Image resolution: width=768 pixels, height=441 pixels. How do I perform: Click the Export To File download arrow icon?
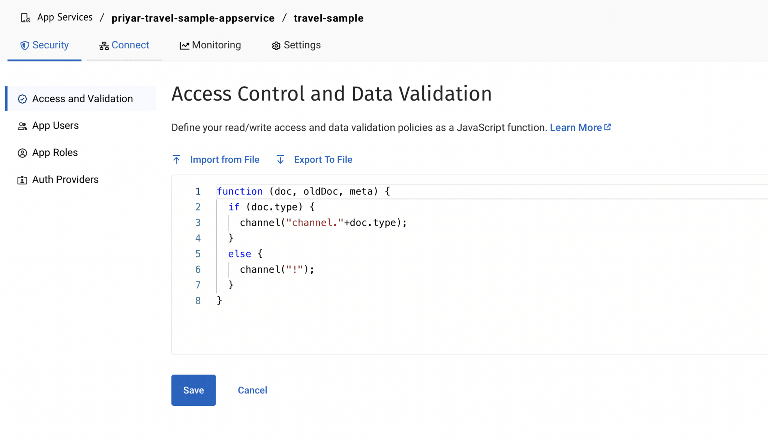click(280, 159)
